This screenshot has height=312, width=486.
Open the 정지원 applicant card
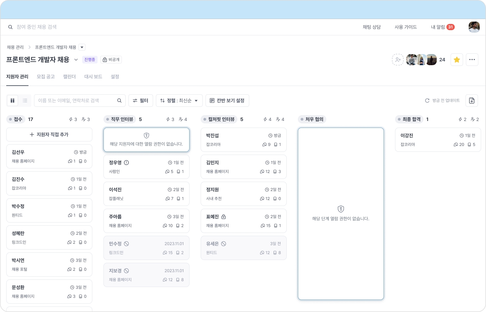pos(244,194)
